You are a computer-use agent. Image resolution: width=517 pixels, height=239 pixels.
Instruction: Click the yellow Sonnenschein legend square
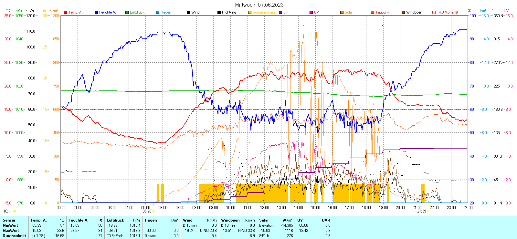(250, 12)
